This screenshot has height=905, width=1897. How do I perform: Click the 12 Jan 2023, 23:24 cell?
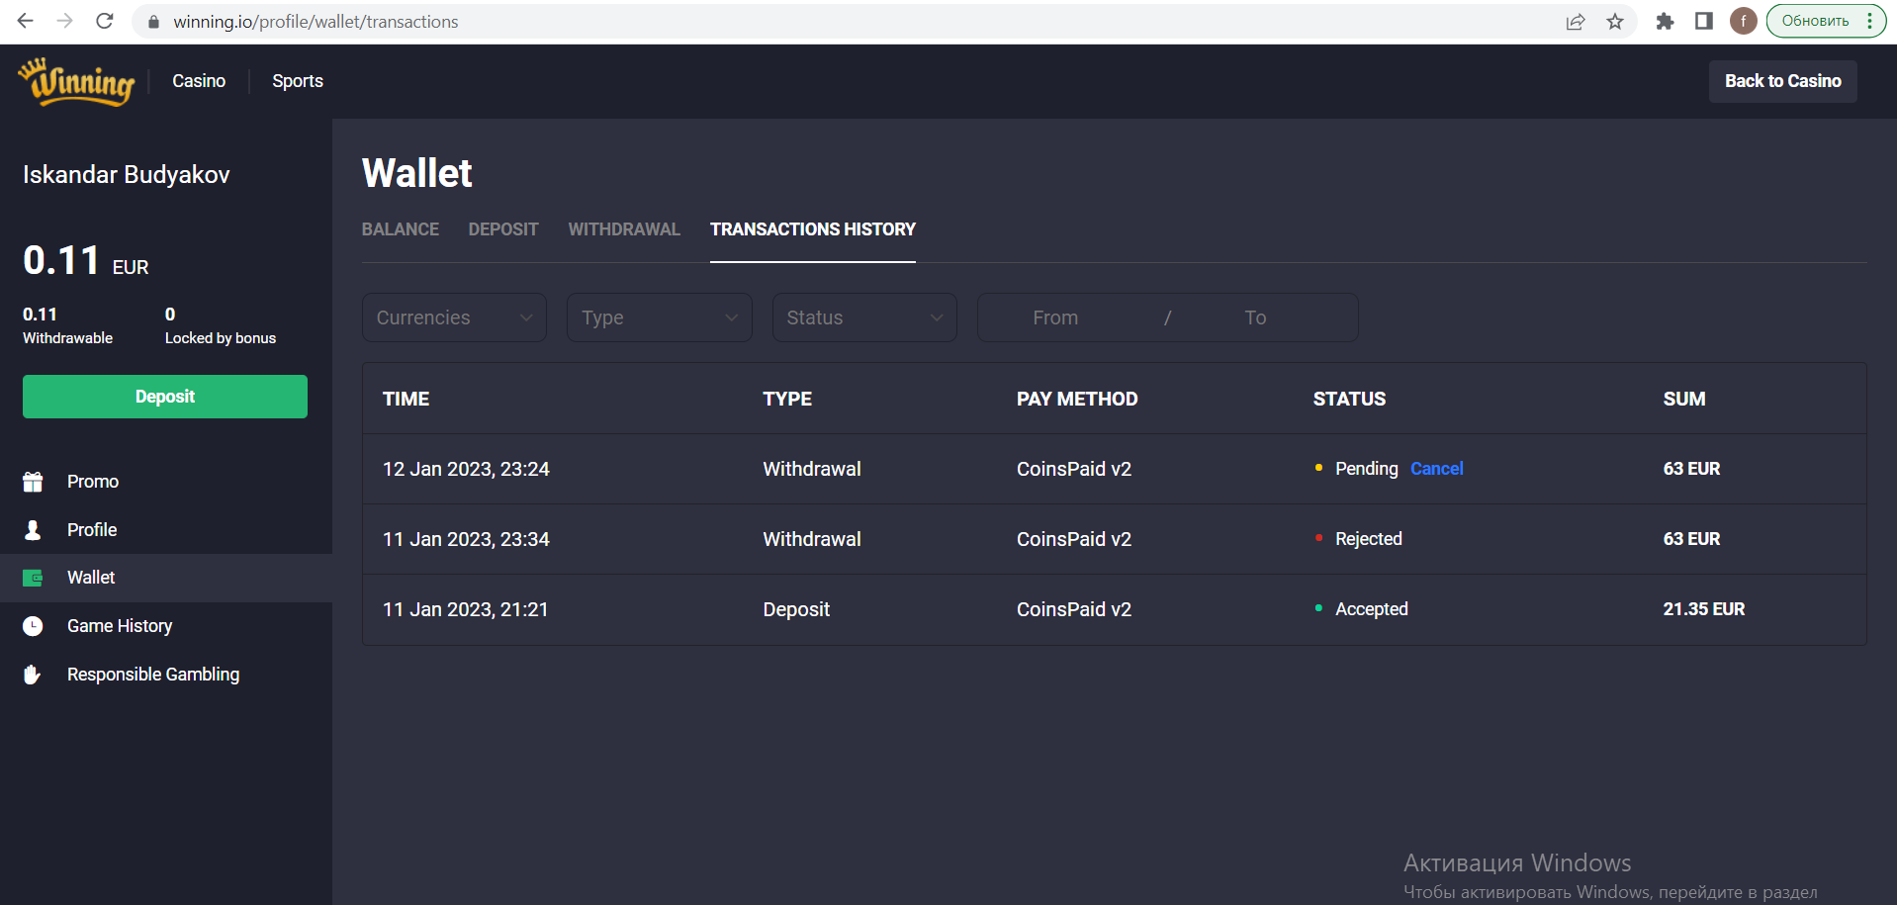tap(466, 469)
